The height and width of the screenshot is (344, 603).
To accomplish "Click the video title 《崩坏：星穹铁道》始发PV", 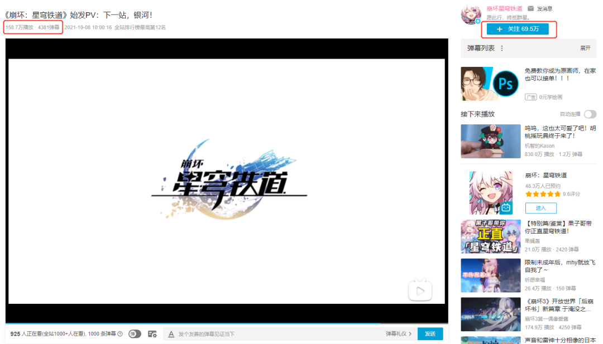I will point(79,15).
